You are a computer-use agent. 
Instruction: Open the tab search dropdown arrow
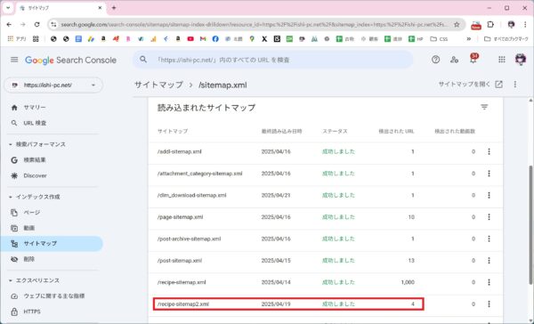(x=8, y=8)
